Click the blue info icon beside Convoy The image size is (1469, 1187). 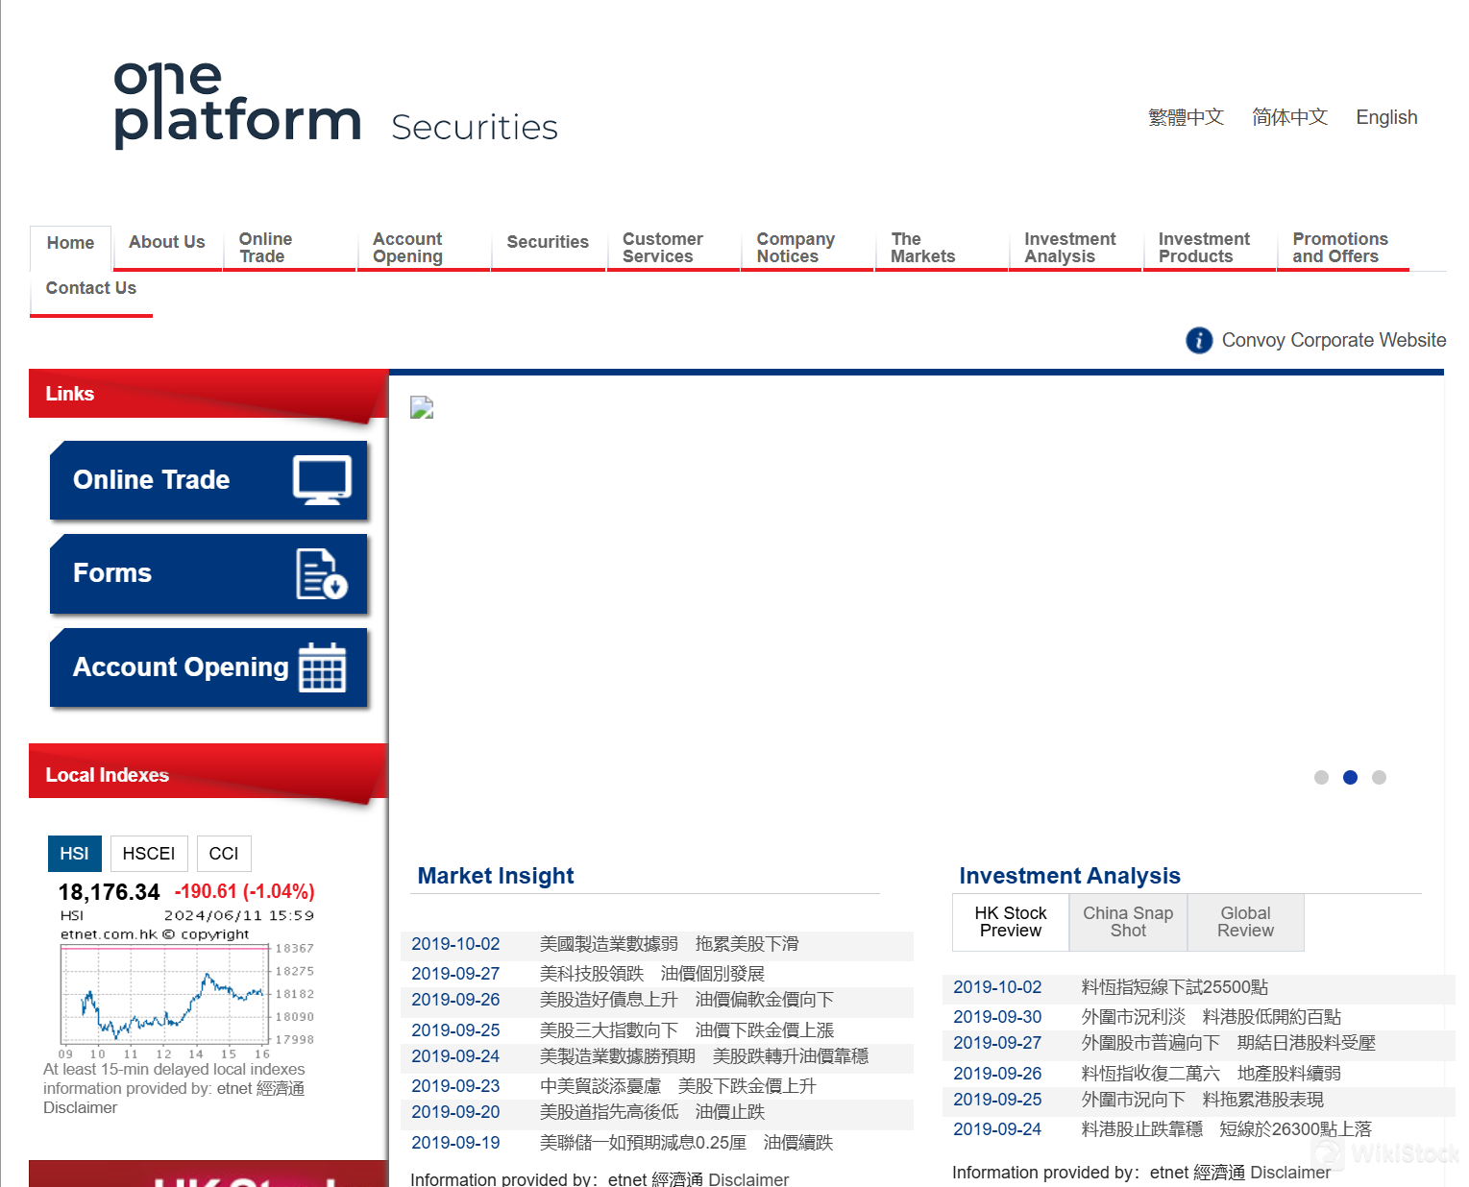click(1198, 340)
